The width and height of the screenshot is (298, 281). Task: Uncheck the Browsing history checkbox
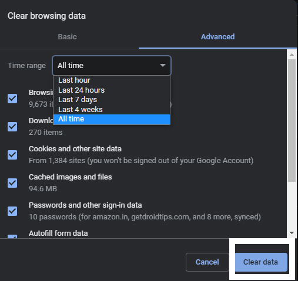[12, 99]
